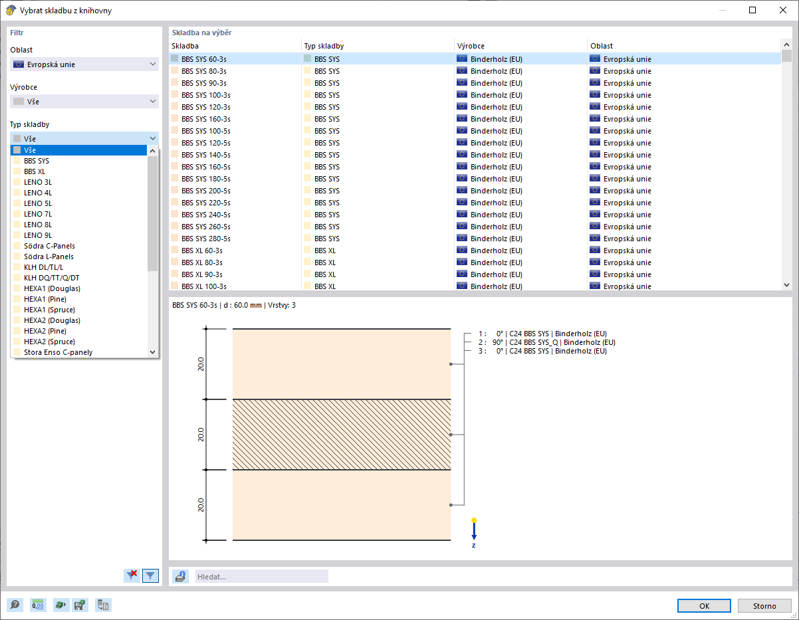
Task: Select row BBS SYS 80-3s
Action: [x=475, y=71]
